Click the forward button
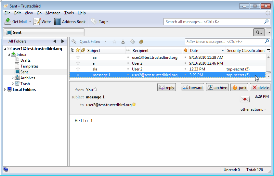This screenshot has width=274, height=176. coord(192,88)
